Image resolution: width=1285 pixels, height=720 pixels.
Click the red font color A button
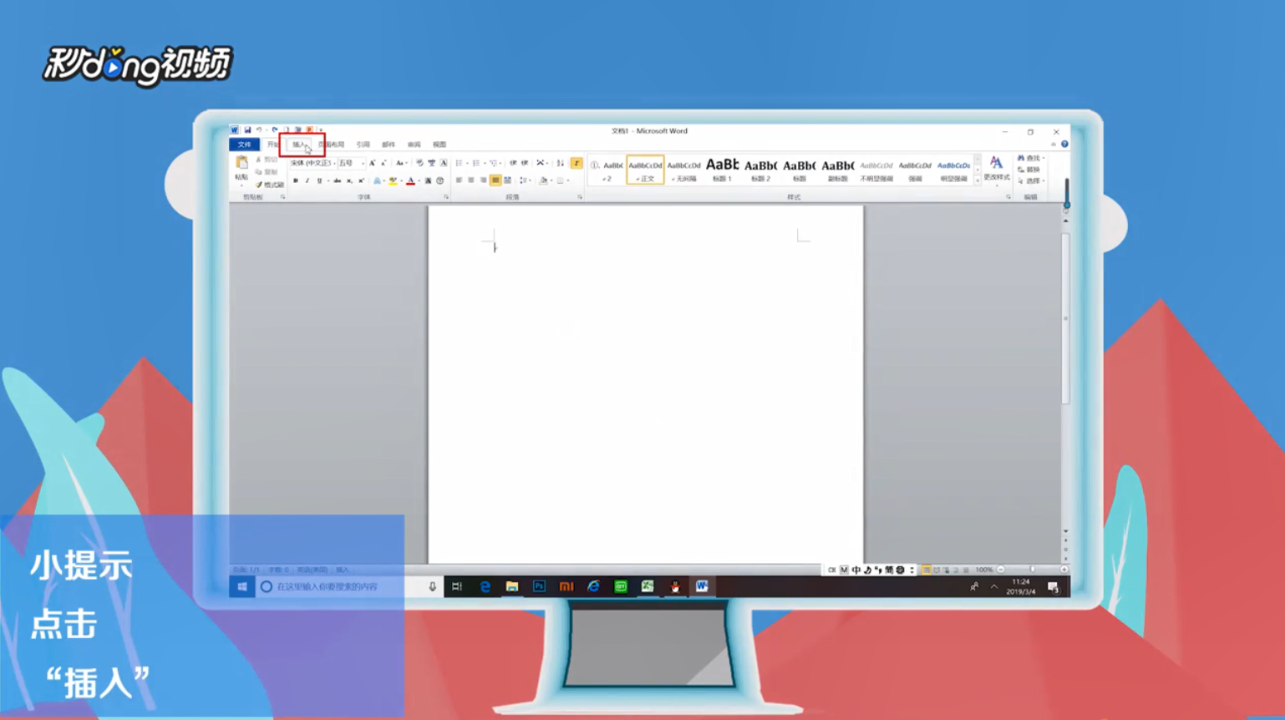tap(410, 180)
